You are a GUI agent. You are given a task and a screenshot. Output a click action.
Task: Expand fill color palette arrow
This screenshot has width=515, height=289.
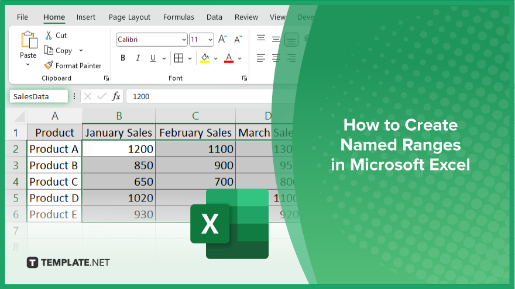[216, 58]
